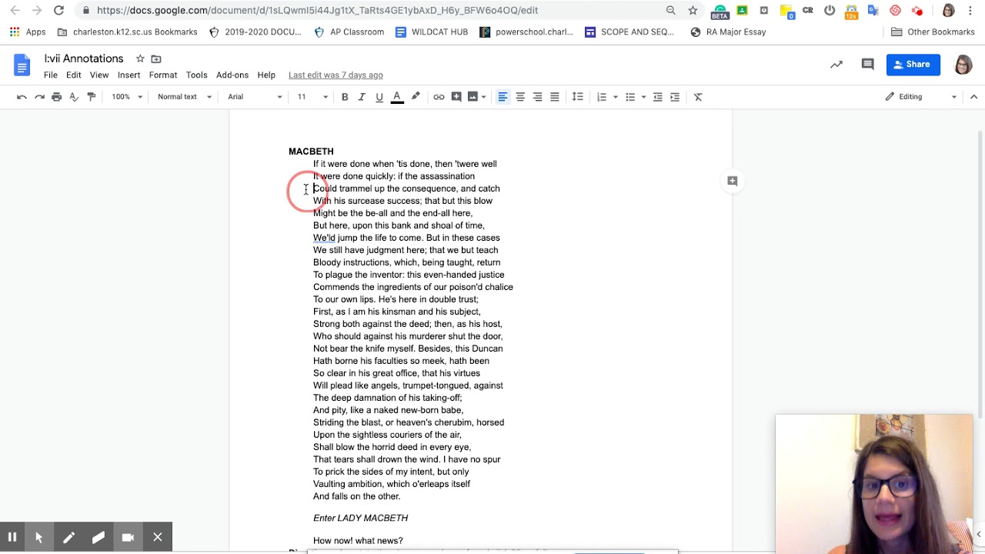Open the Editing mode dropdown

[x=920, y=97]
